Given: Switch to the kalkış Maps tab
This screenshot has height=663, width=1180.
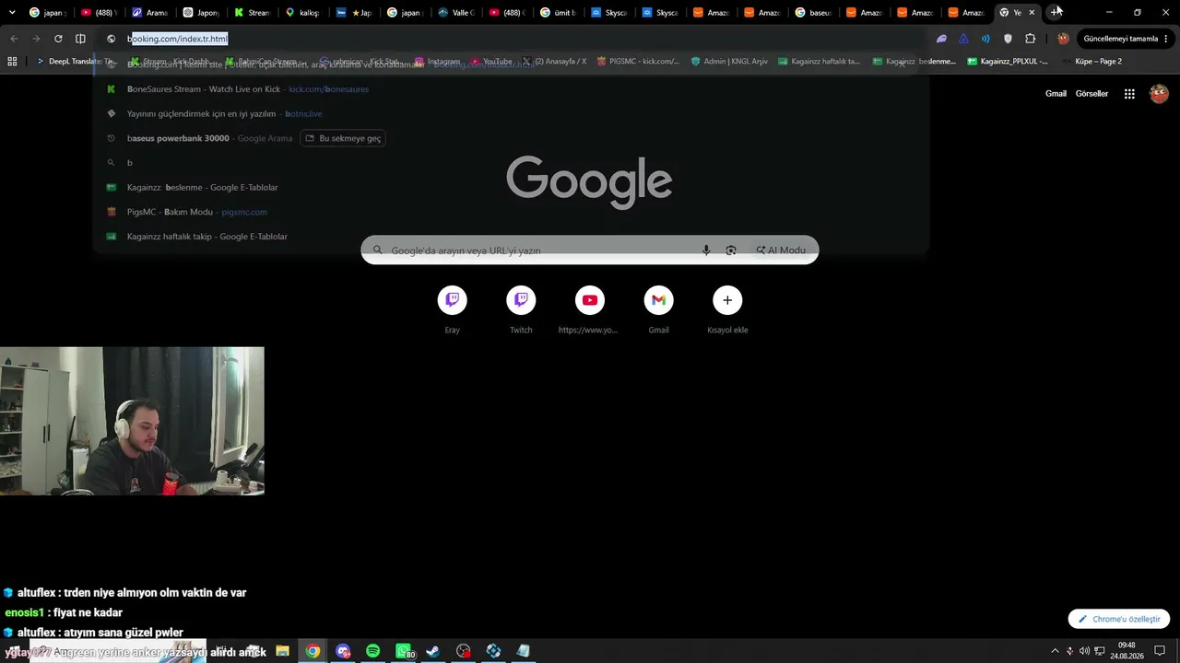Looking at the screenshot, I should (302, 13).
